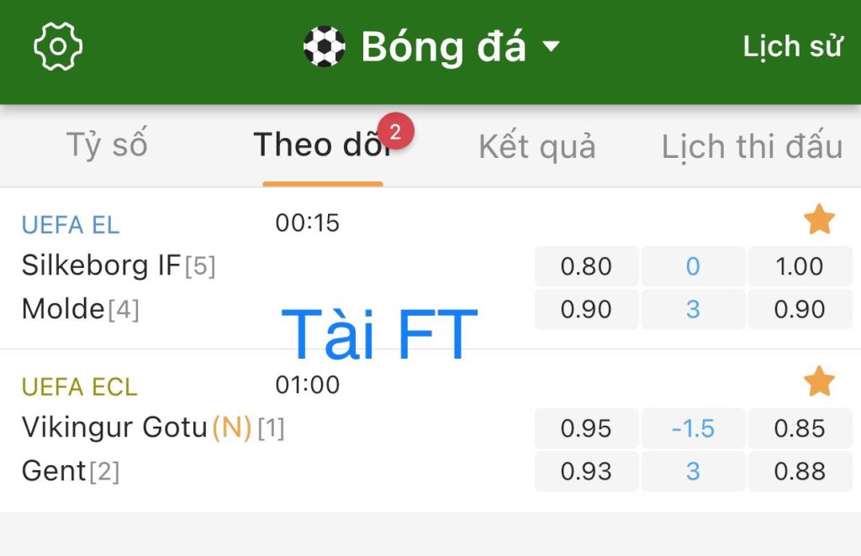Open the UEFA ECL league label
This screenshot has height=556, width=861.
point(79,388)
